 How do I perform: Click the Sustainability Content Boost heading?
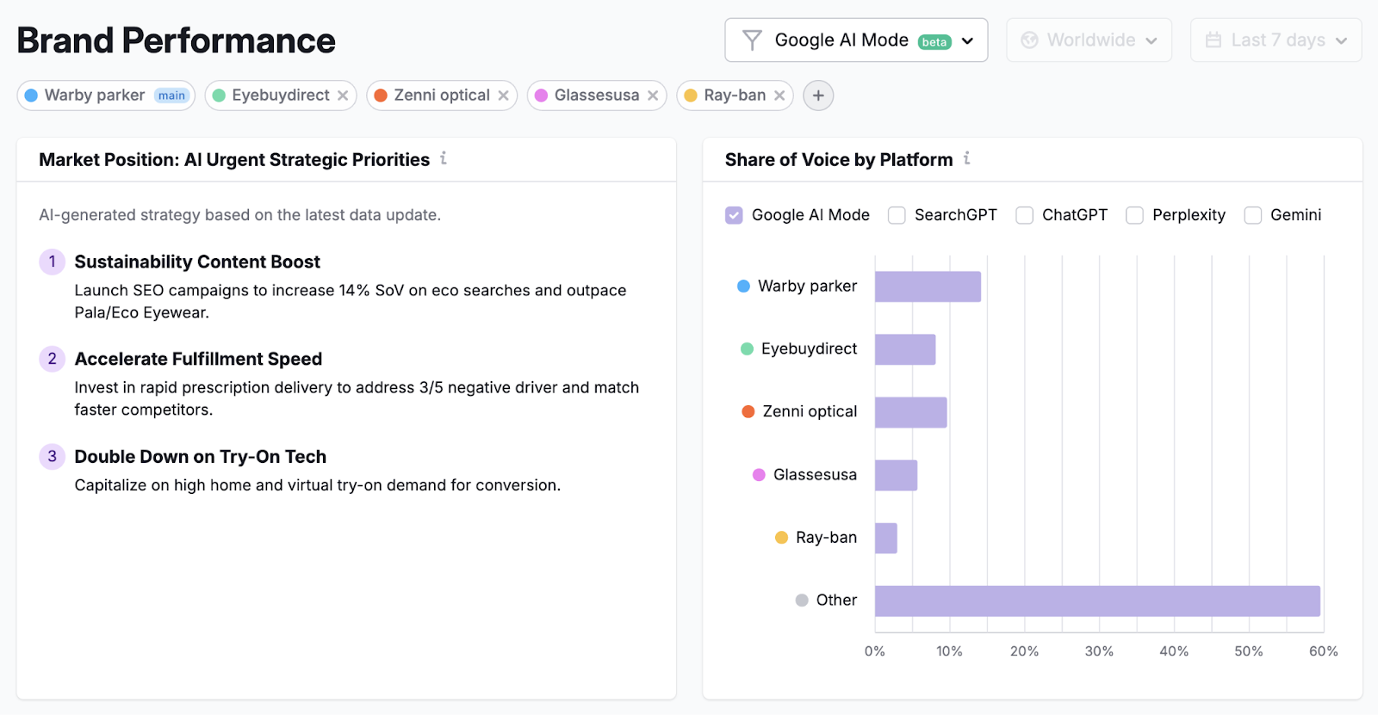pyautogui.click(x=197, y=262)
